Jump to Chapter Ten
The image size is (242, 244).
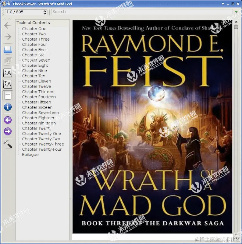[x=34, y=76]
